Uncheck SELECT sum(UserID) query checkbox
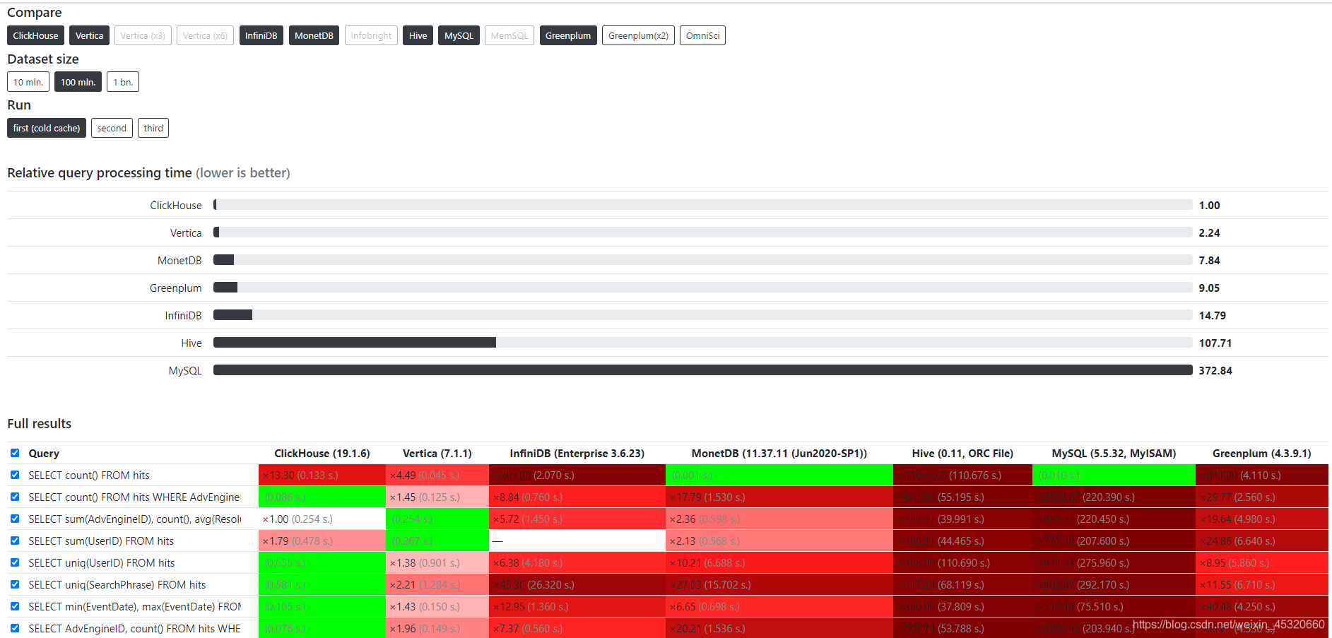The width and height of the screenshot is (1332, 638). pos(15,540)
